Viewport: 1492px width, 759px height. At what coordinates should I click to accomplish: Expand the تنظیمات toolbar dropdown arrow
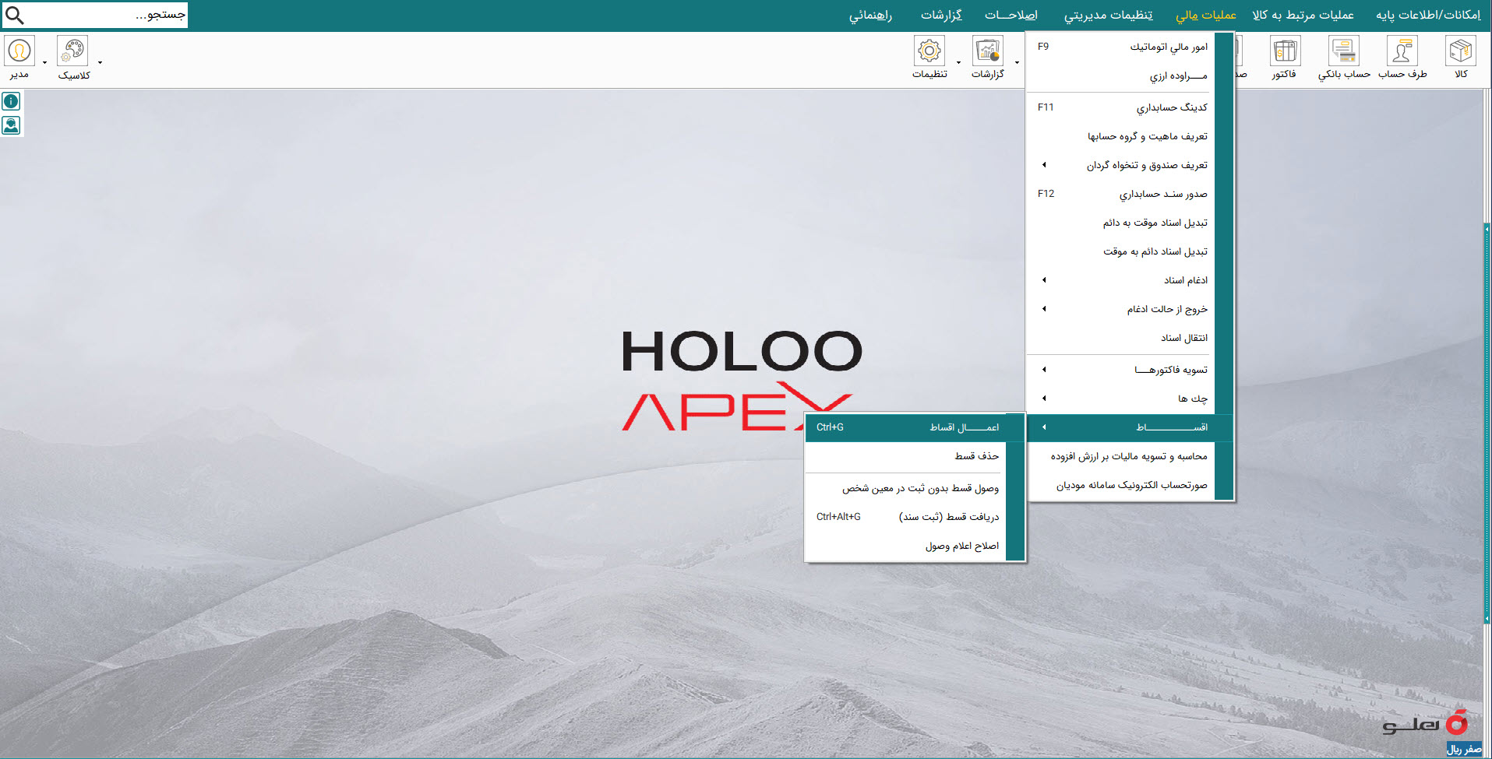[x=958, y=62]
